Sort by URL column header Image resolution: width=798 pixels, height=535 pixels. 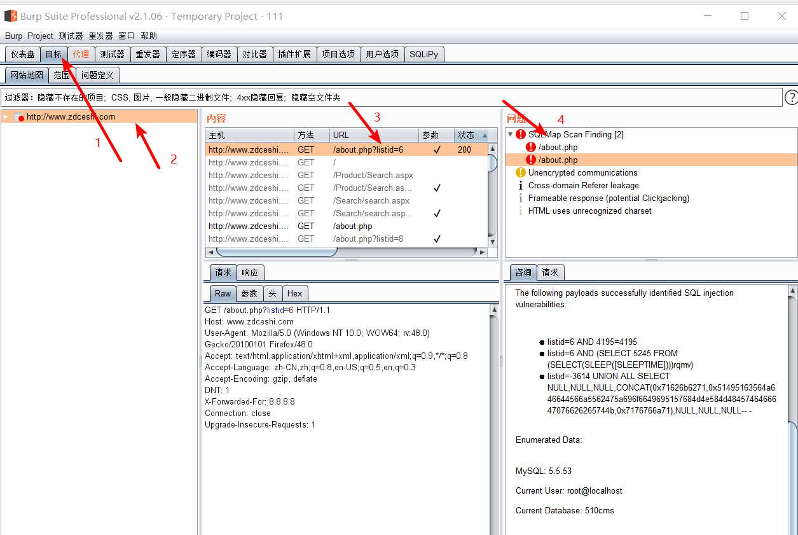coord(374,135)
